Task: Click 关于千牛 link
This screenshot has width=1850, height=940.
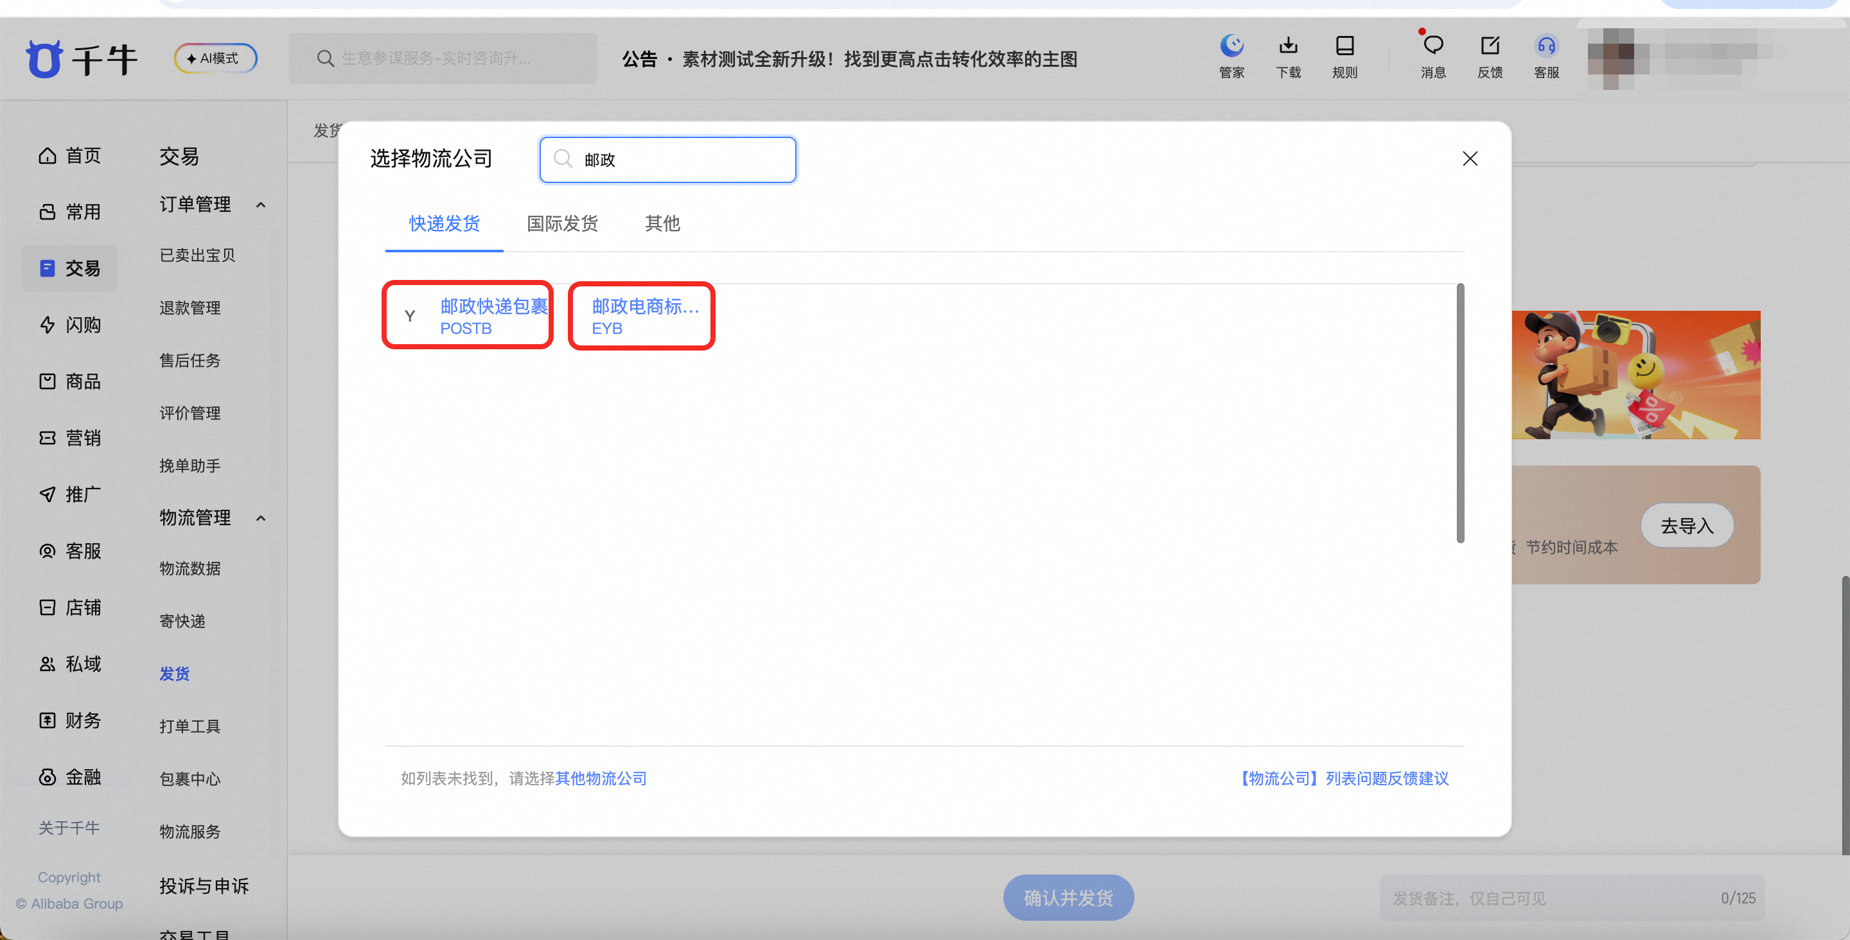Action: tap(69, 828)
